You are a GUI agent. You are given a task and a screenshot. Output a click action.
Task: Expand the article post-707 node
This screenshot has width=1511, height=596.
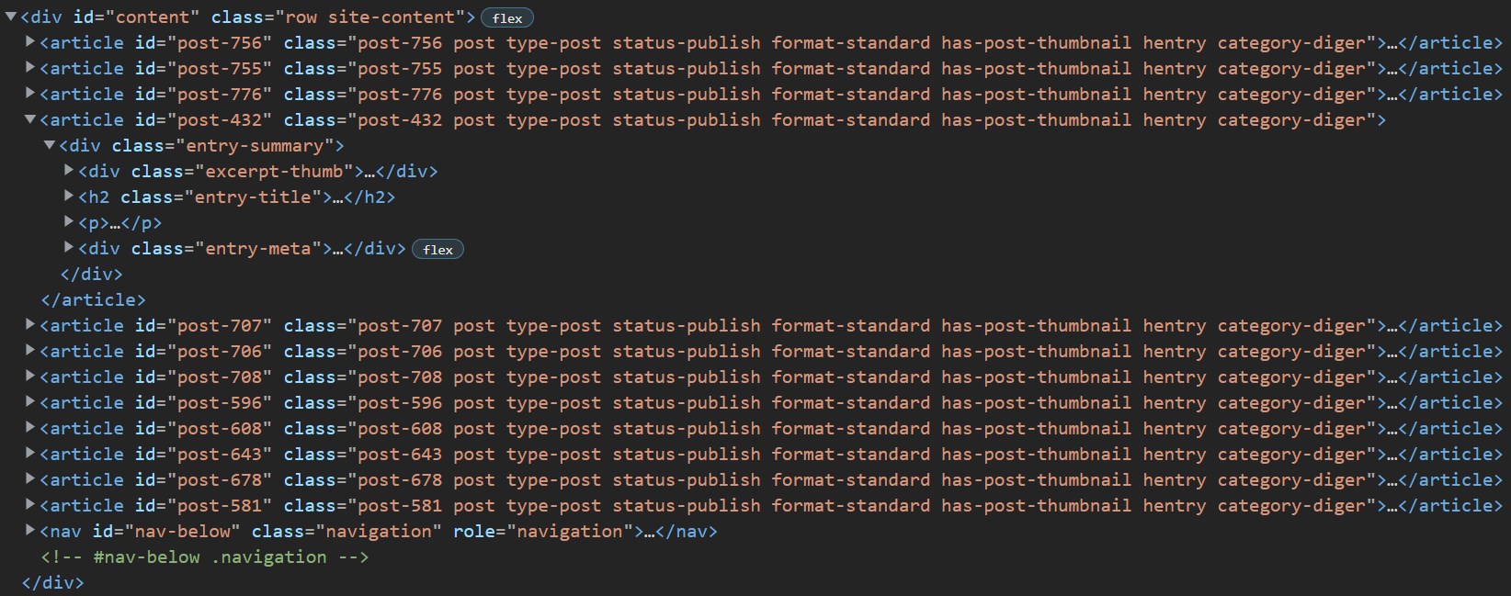point(30,324)
